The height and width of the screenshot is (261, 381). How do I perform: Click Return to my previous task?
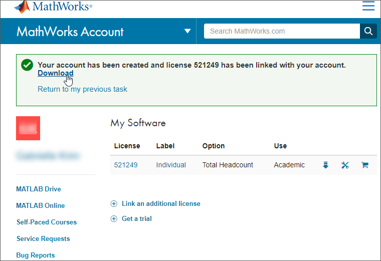click(82, 89)
